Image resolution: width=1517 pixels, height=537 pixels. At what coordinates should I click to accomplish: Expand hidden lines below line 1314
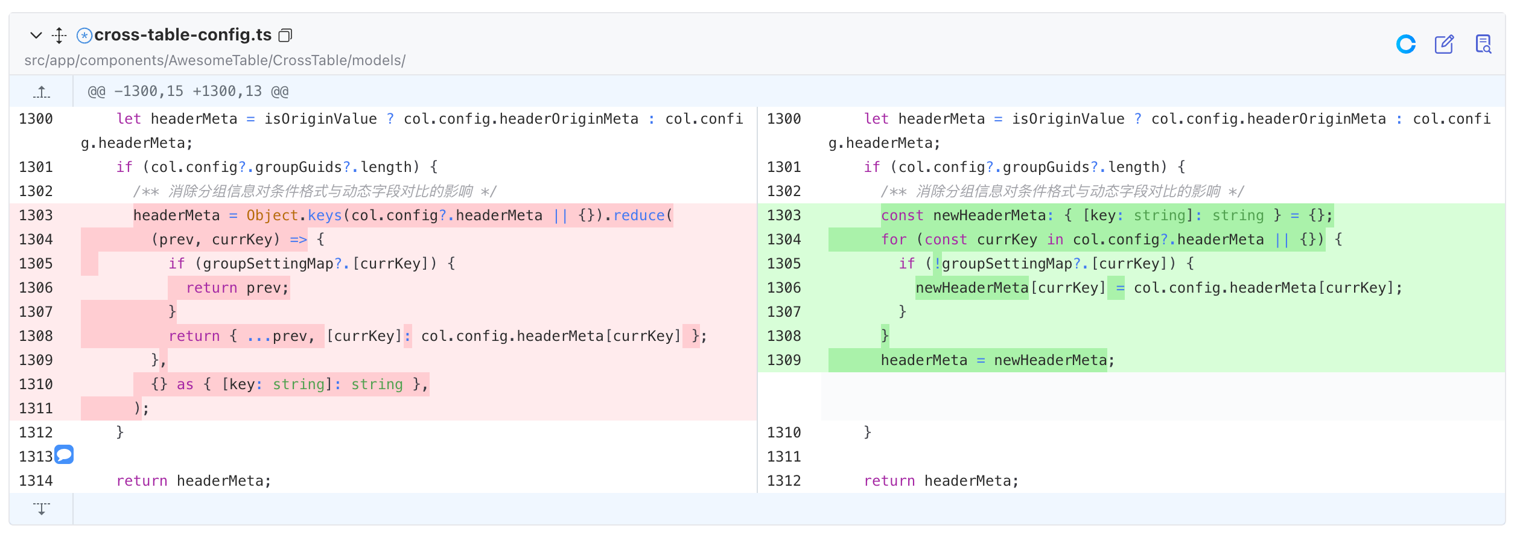(41, 509)
